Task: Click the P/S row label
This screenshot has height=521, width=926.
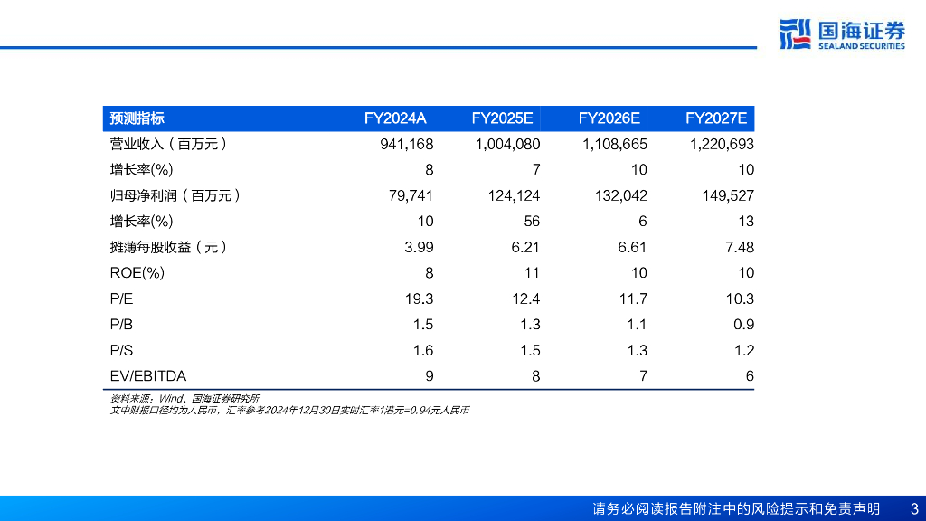Action: [122, 350]
